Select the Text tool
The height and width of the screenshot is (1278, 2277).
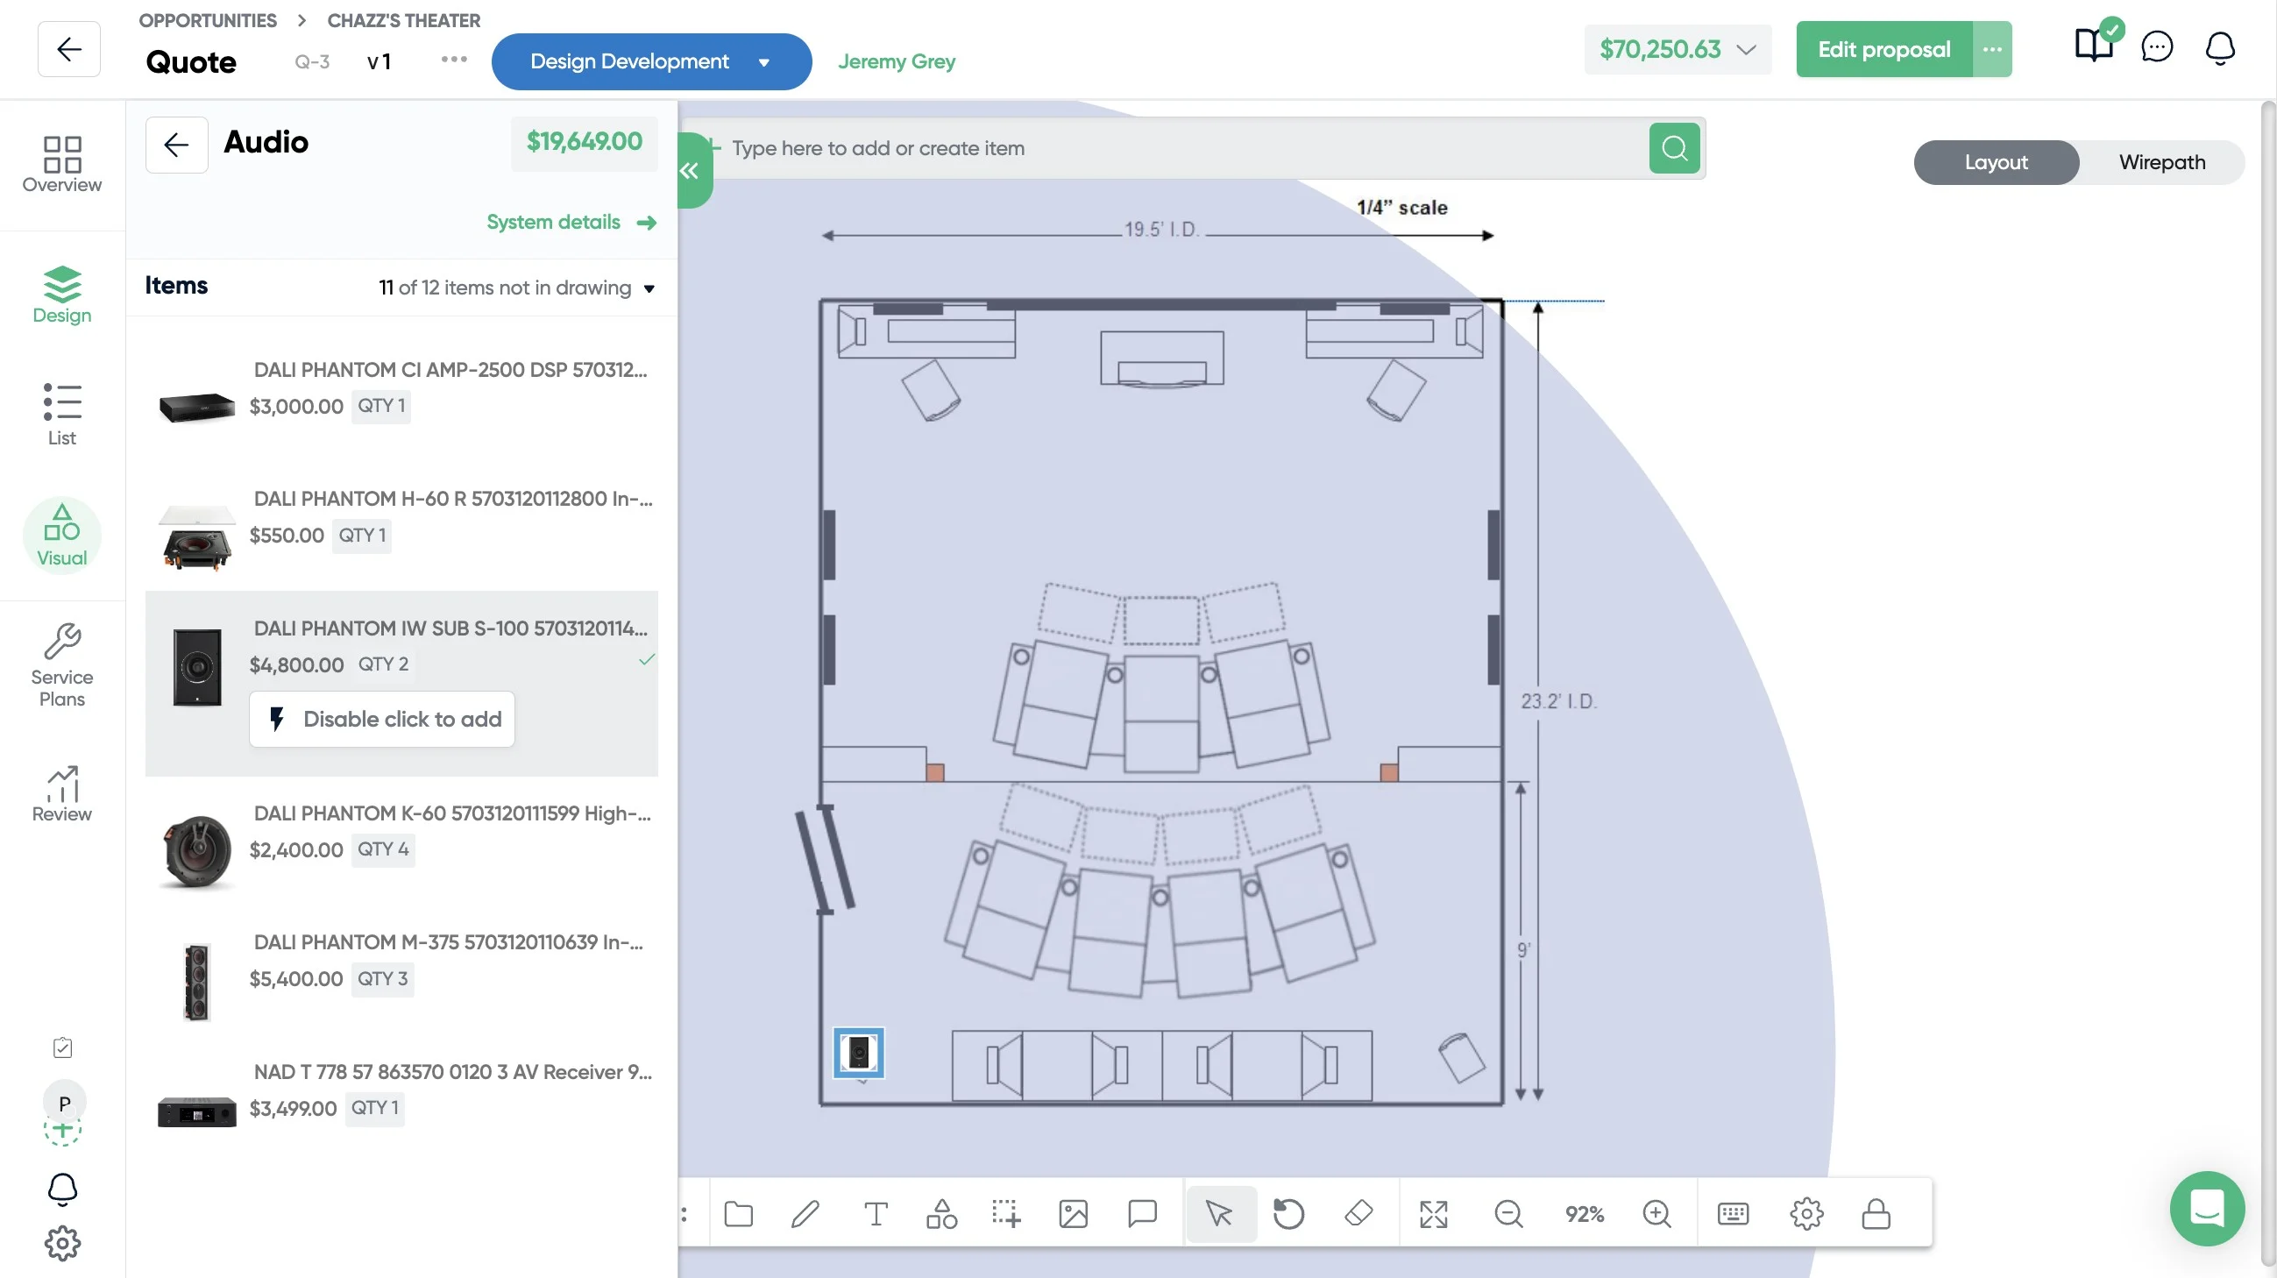point(875,1214)
